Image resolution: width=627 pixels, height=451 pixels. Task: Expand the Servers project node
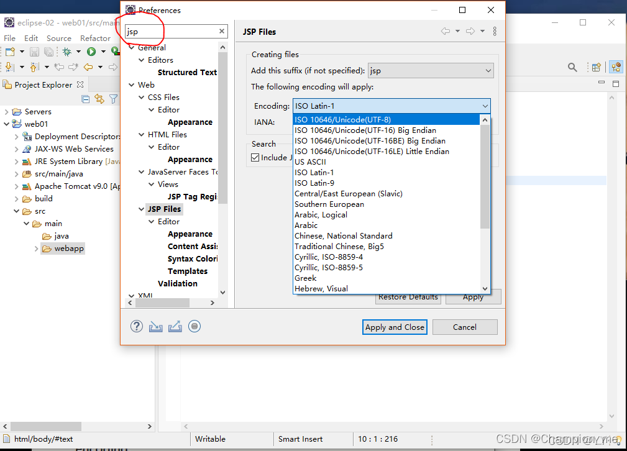pos(6,112)
